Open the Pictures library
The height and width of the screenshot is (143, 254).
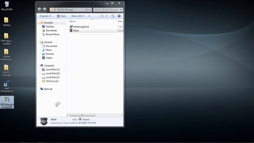click(50, 54)
